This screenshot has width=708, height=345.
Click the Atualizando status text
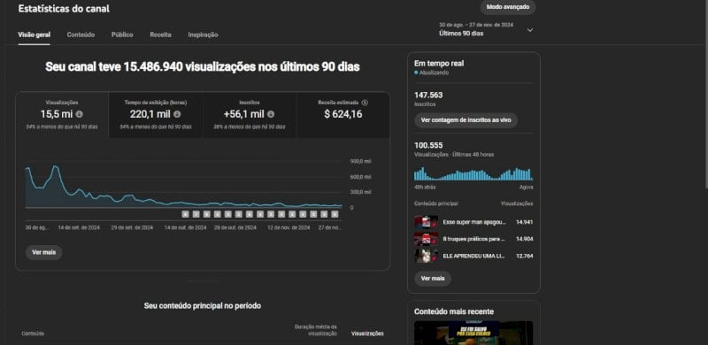(434, 73)
